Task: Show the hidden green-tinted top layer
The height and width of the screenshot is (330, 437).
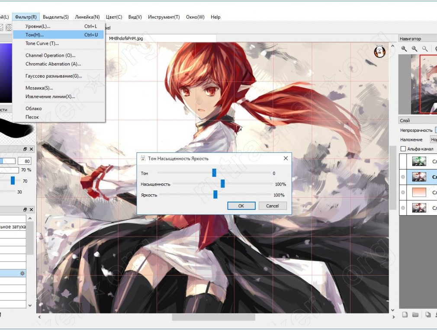Action: [x=403, y=161]
